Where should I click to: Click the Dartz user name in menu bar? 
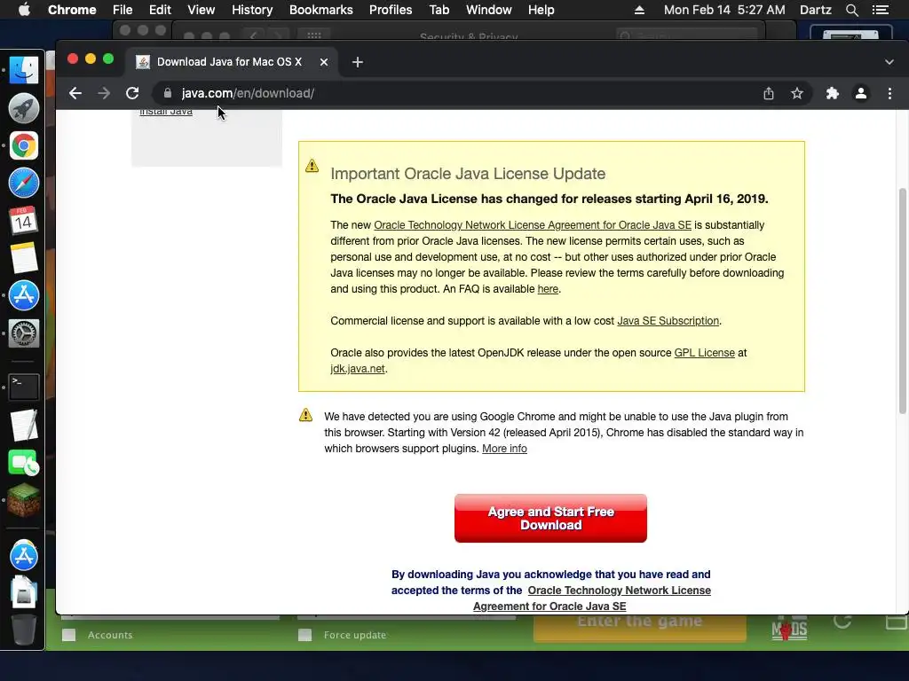click(815, 10)
